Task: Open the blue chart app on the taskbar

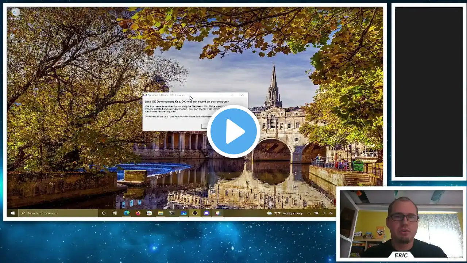Action: [x=184, y=213]
